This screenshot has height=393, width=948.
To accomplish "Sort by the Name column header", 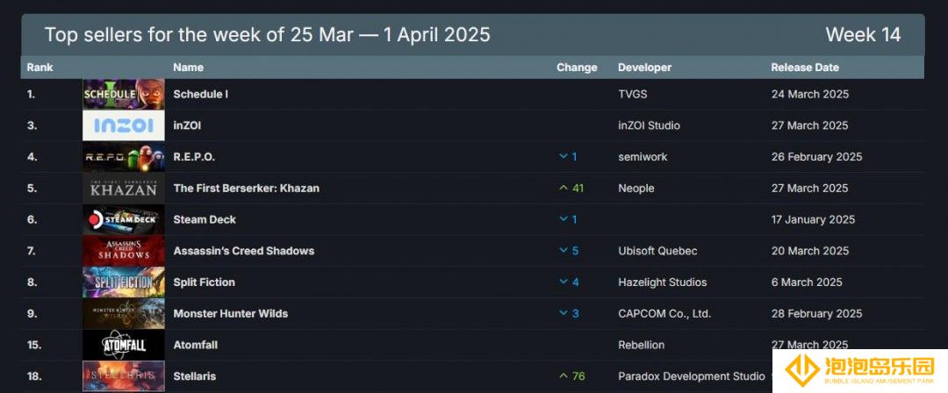I will point(188,68).
